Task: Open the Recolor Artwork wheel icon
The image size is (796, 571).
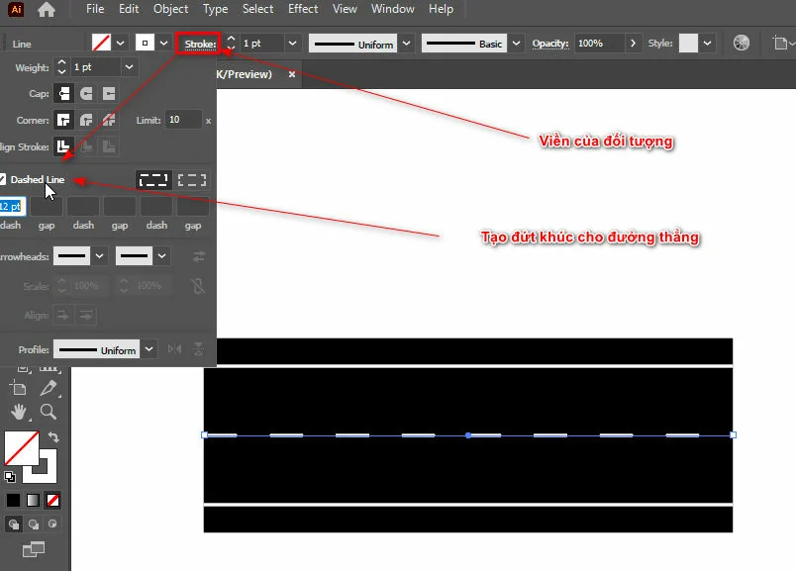Action: tap(742, 44)
